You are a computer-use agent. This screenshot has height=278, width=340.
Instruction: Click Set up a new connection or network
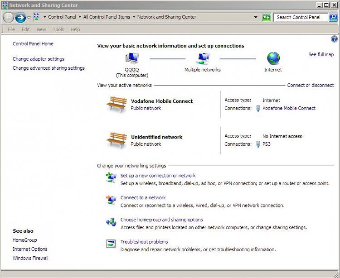pos(158,176)
